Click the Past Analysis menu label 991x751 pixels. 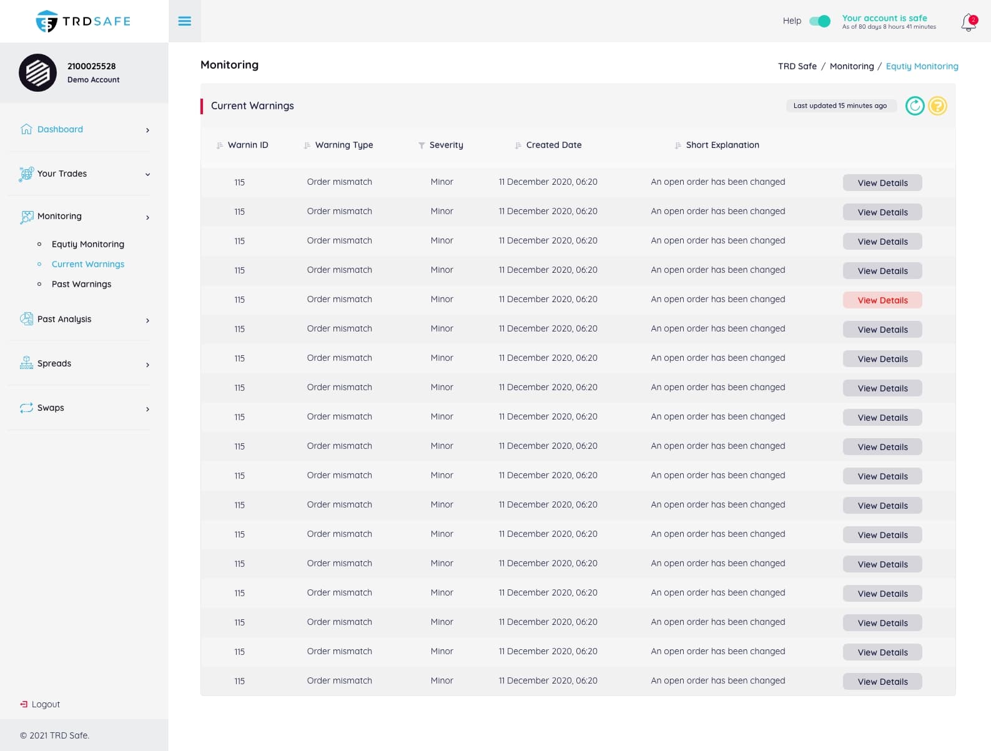click(64, 319)
